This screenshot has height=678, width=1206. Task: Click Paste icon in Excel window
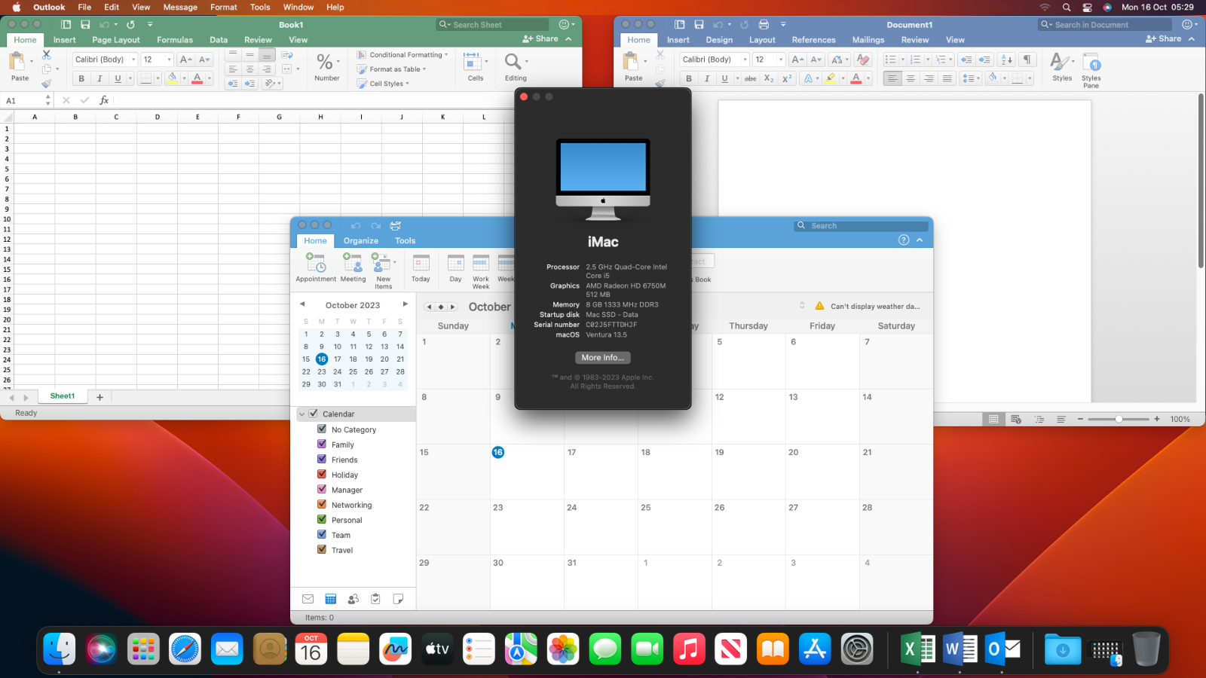18,62
